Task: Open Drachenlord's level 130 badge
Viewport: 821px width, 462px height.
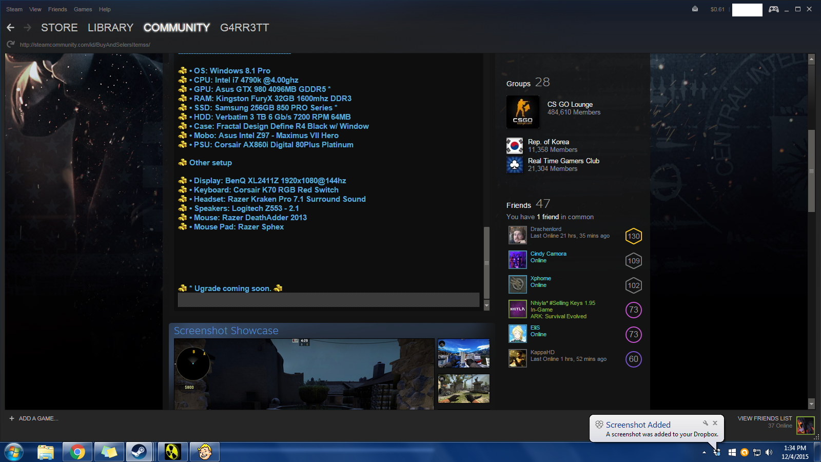Action: click(x=634, y=236)
